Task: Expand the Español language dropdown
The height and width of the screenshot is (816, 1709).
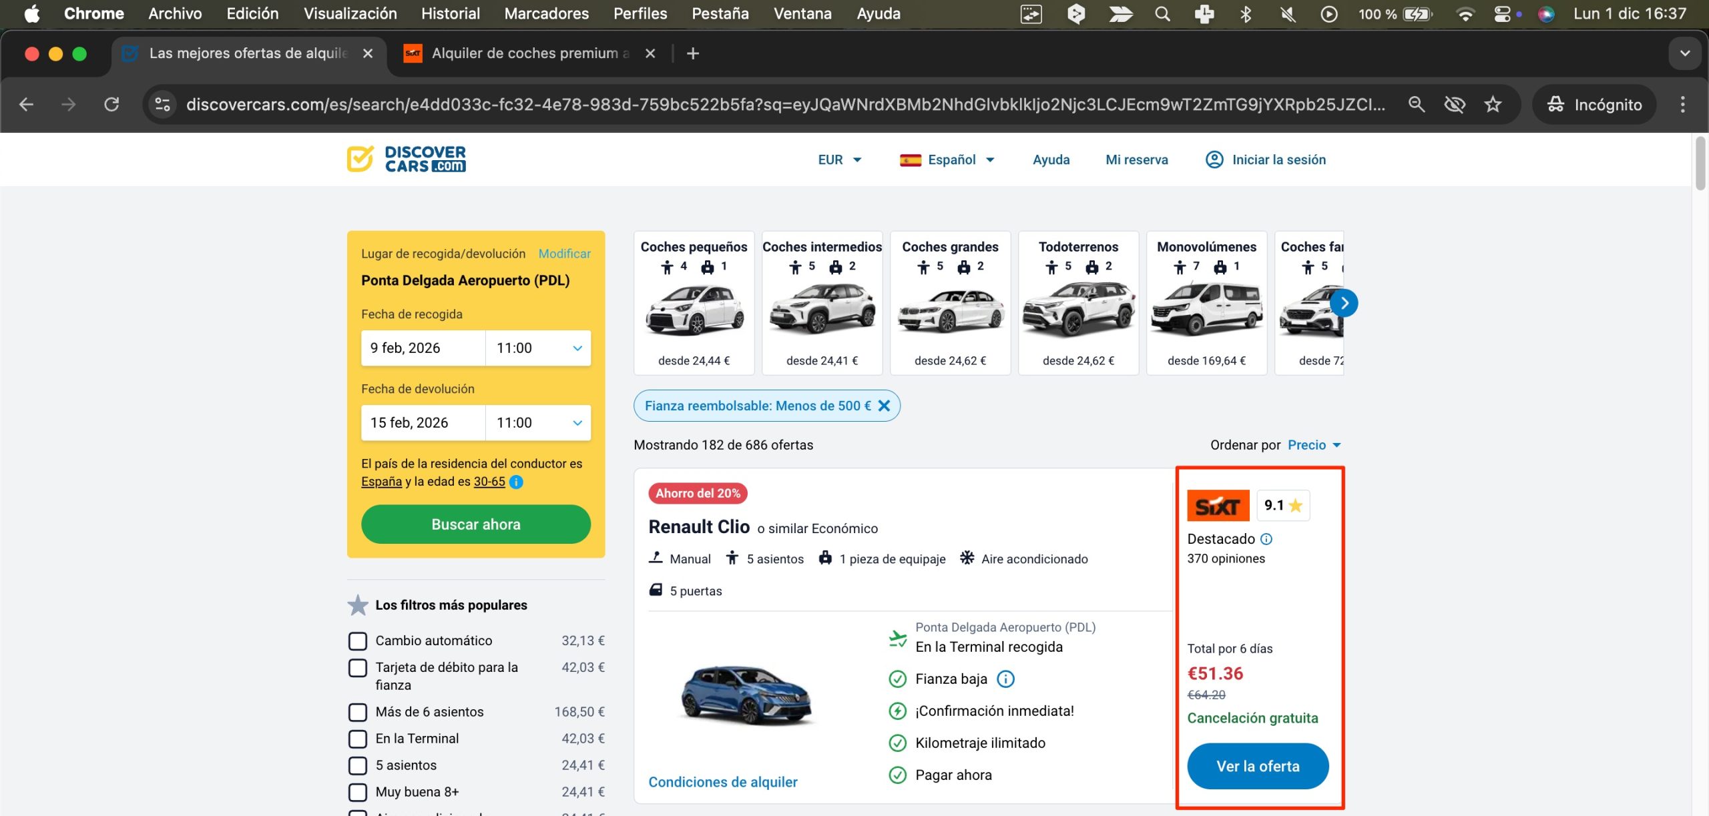Action: 948,159
